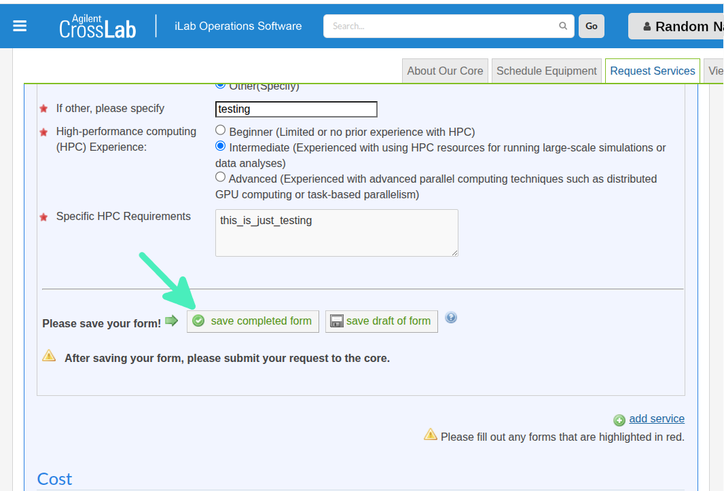Open the hamburger navigation menu
The height and width of the screenshot is (491, 724).
pyautogui.click(x=20, y=26)
